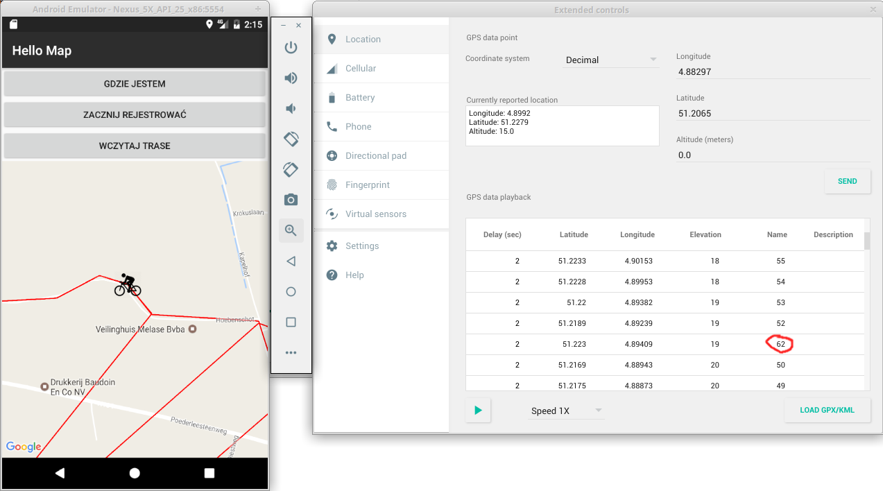Open the coordinate system Decimal dropdown
This screenshot has width=883, height=491.
[x=610, y=60]
